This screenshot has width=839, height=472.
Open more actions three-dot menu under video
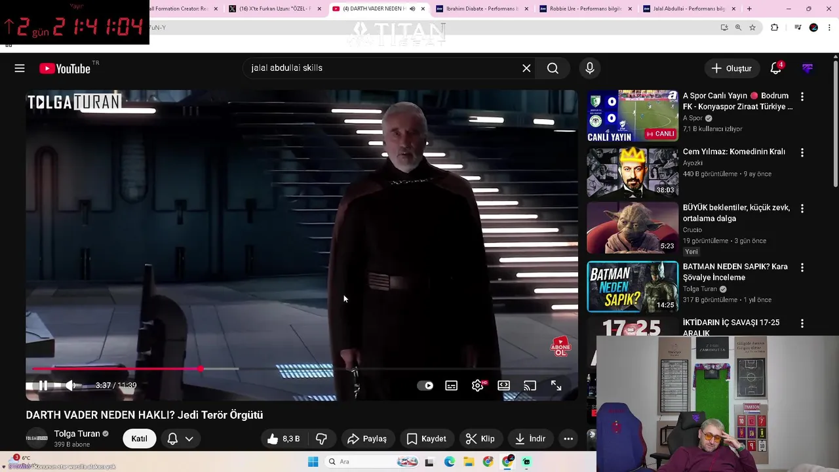coord(568,439)
